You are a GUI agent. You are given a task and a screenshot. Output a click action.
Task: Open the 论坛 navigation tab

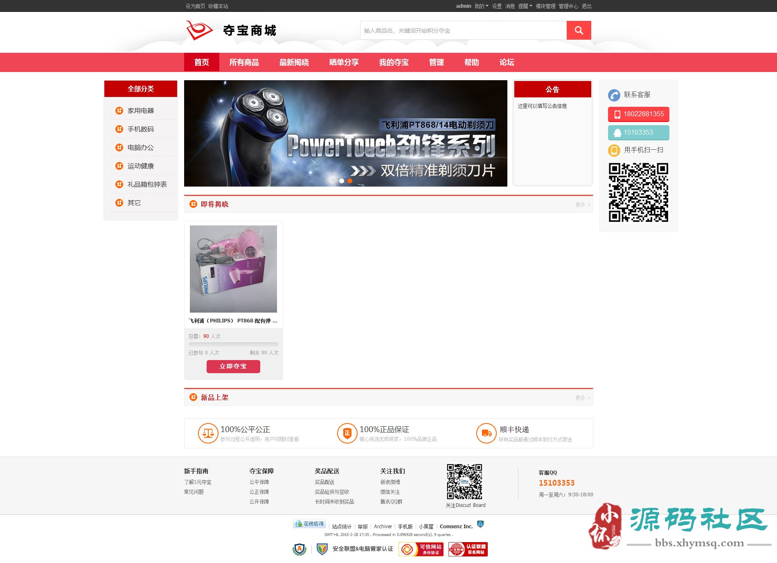tap(507, 62)
